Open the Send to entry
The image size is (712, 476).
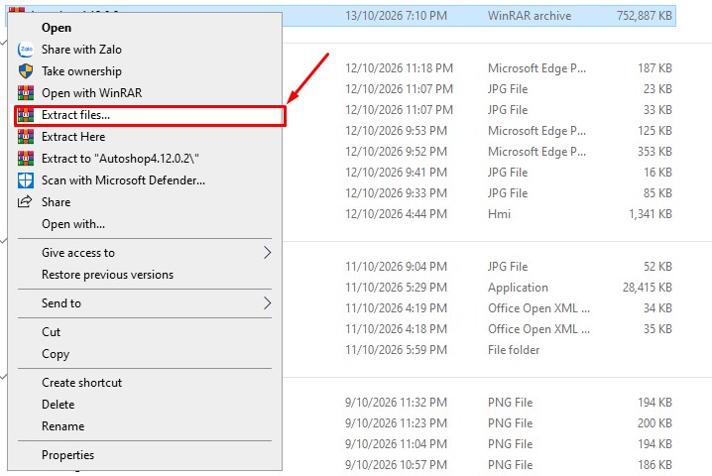(x=61, y=303)
